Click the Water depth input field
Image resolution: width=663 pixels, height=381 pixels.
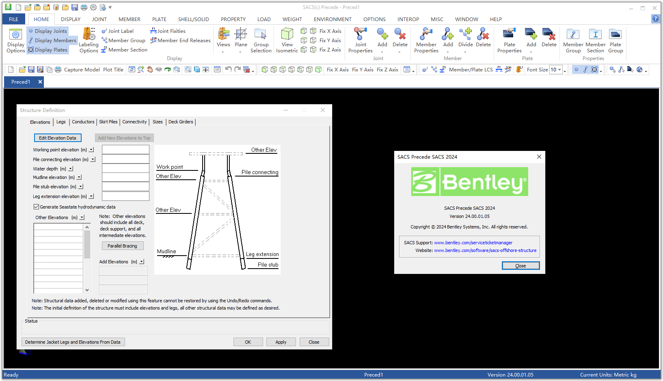[x=125, y=168]
